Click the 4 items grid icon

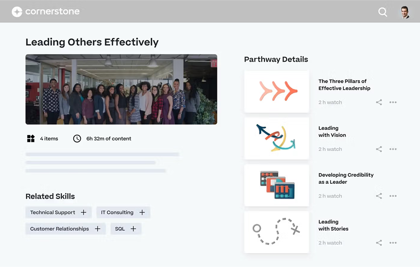[x=31, y=138]
